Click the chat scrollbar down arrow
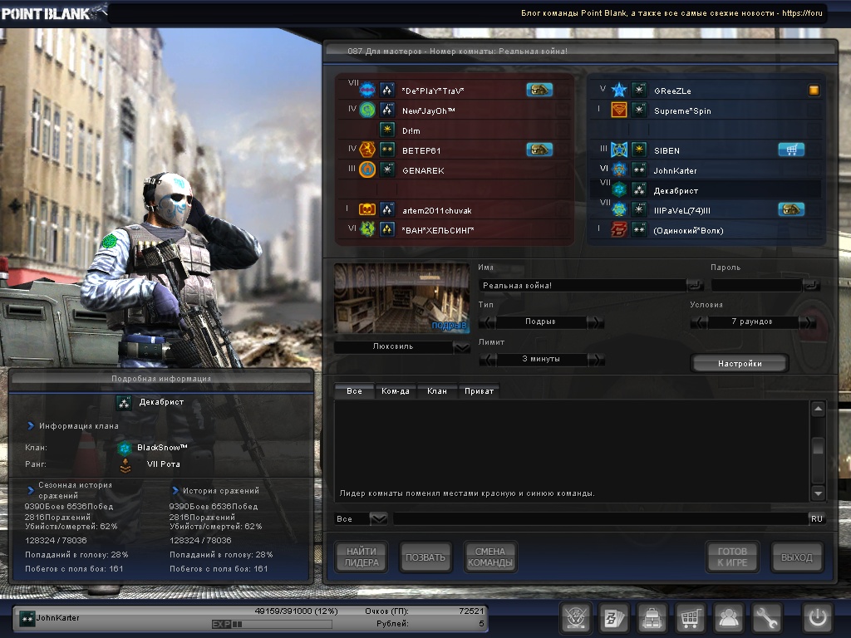851x638 pixels. (x=818, y=493)
